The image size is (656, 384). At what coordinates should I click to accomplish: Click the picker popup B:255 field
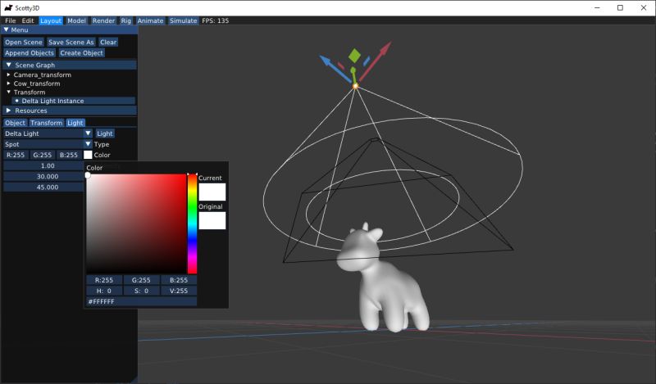(x=179, y=280)
